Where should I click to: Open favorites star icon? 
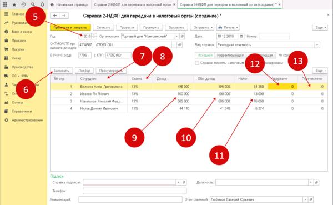pyautogui.click(x=14, y=4)
